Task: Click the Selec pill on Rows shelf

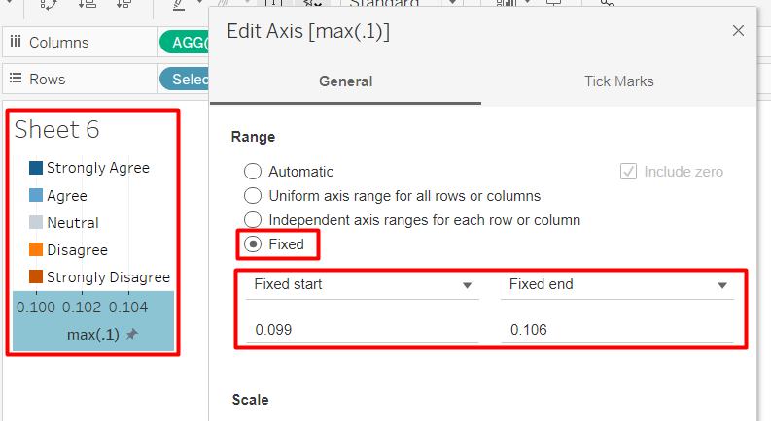Action: pos(185,79)
